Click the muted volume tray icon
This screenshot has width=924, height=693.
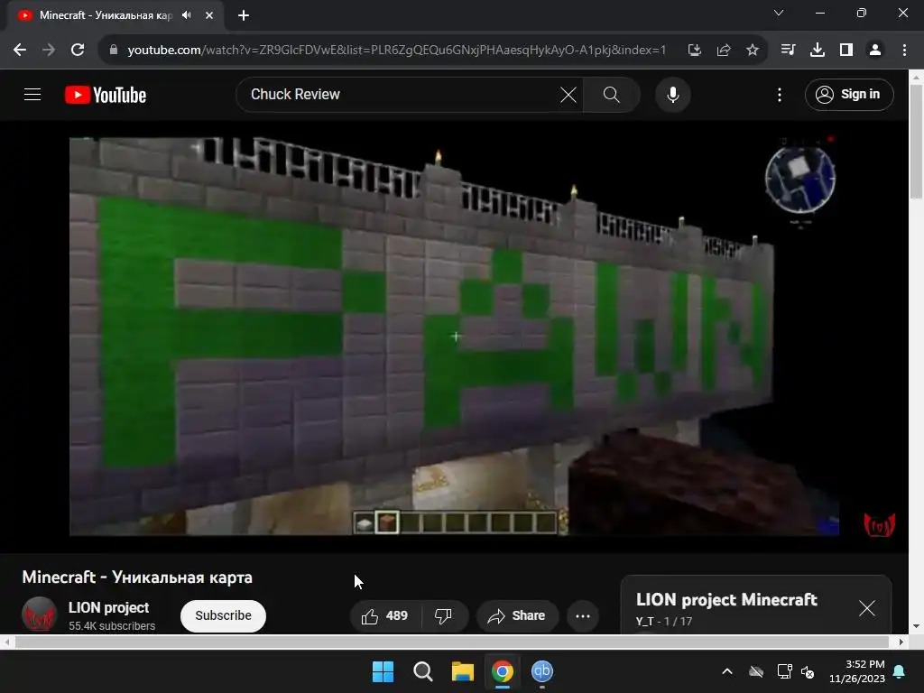(808, 671)
